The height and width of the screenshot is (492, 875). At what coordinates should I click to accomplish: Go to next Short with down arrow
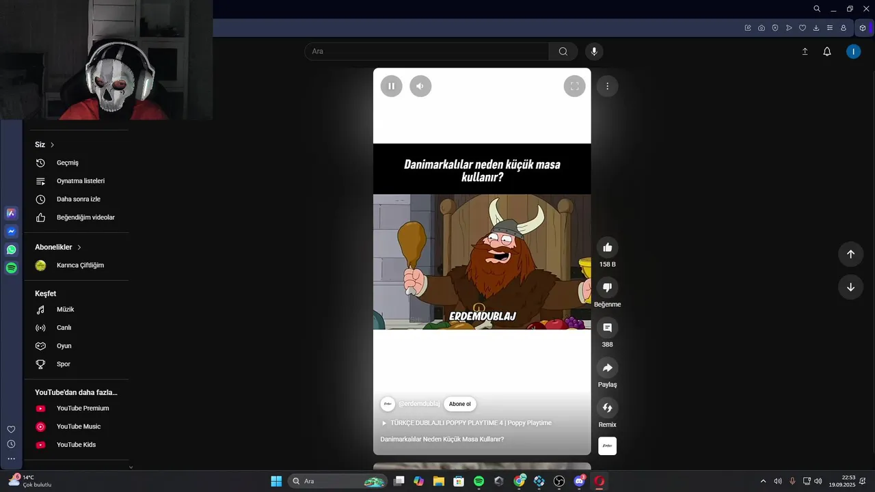[x=850, y=287]
